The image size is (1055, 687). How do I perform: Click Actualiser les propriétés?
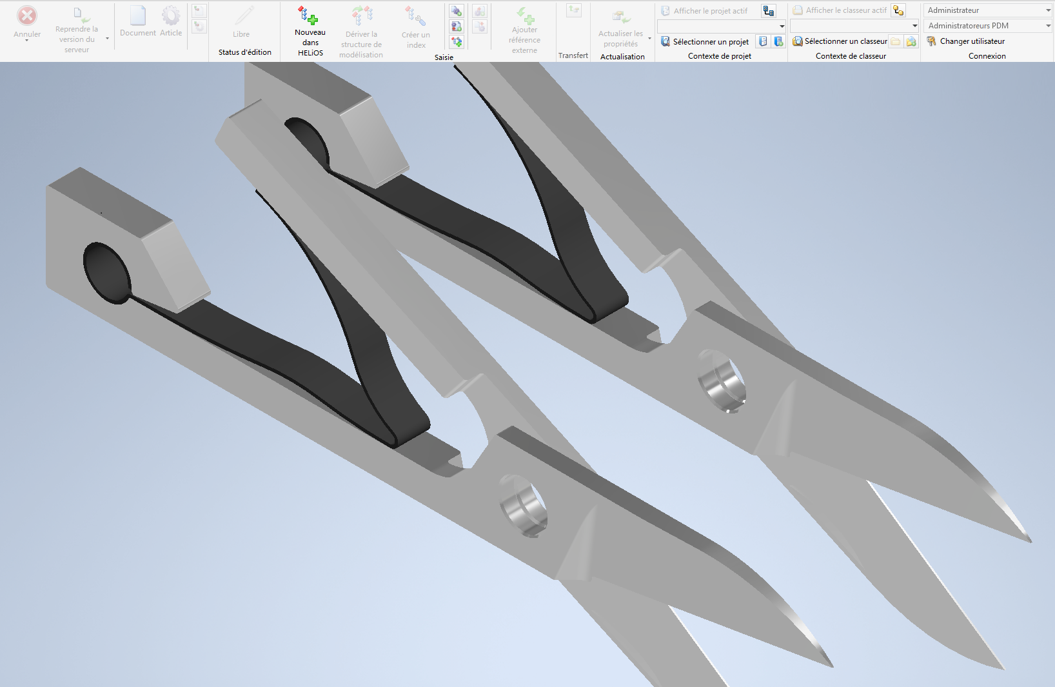coord(620,30)
